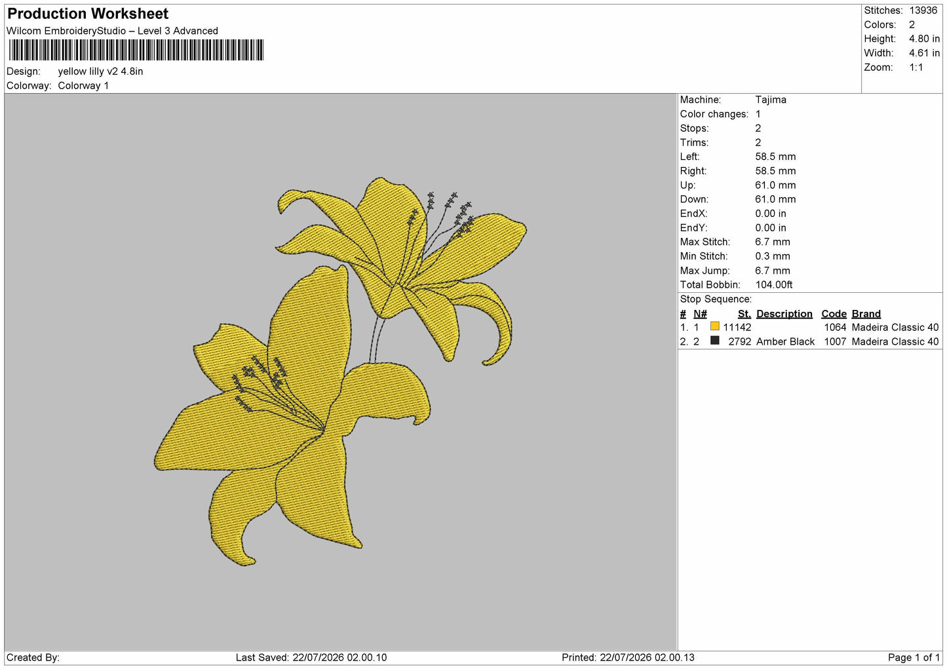Click thread code 1007
The image size is (947, 669).
pyautogui.click(x=835, y=342)
